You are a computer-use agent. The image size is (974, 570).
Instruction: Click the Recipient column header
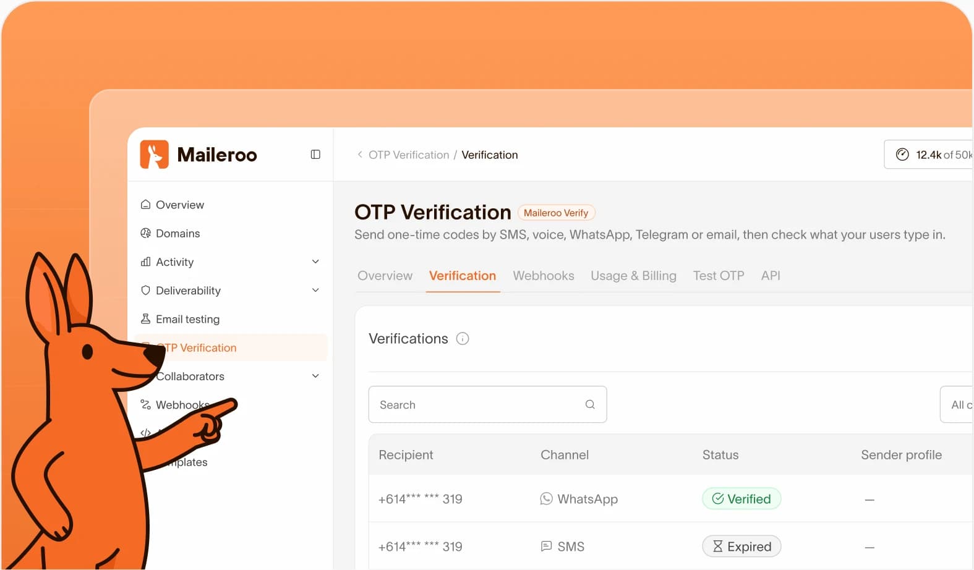point(406,455)
